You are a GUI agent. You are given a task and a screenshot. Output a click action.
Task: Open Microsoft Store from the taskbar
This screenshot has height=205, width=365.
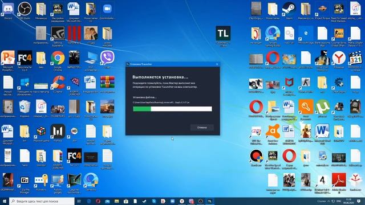tap(126, 201)
